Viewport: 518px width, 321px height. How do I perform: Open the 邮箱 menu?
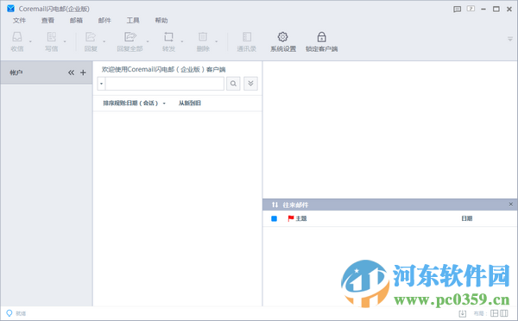(76, 21)
